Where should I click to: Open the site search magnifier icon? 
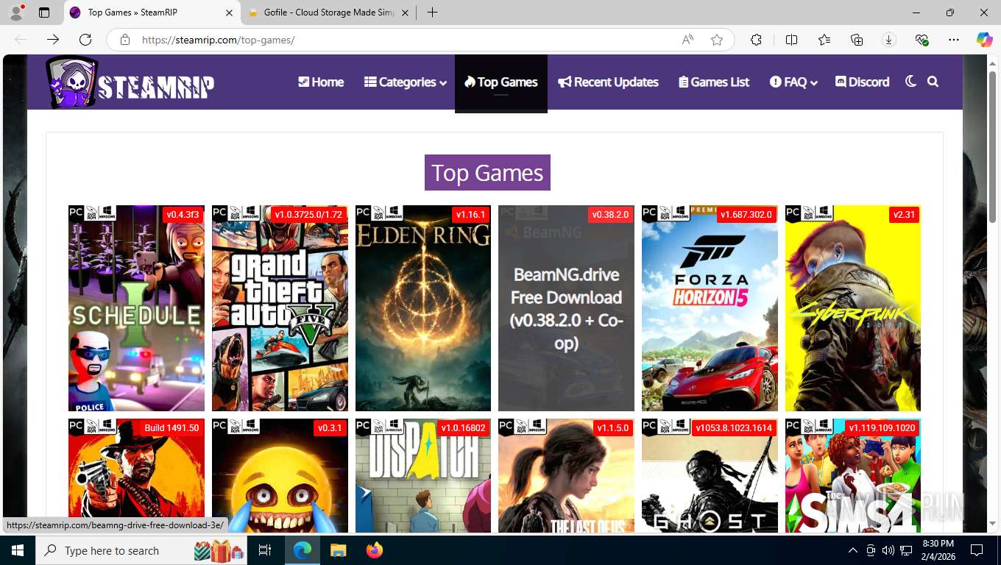933,82
